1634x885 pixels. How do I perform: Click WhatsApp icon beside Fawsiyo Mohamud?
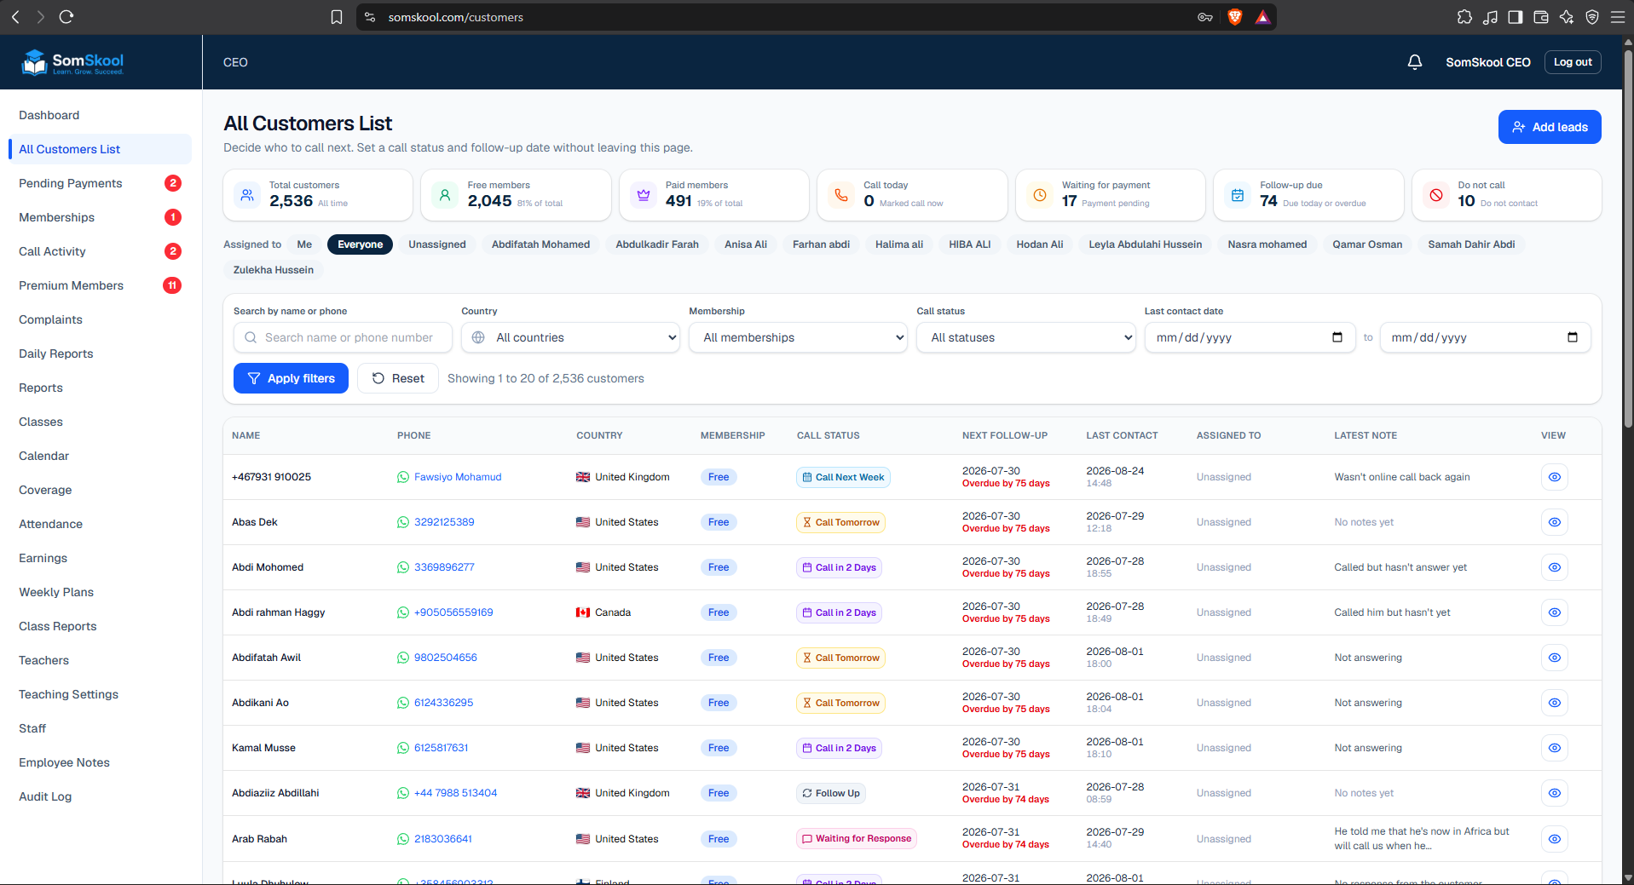click(403, 477)
